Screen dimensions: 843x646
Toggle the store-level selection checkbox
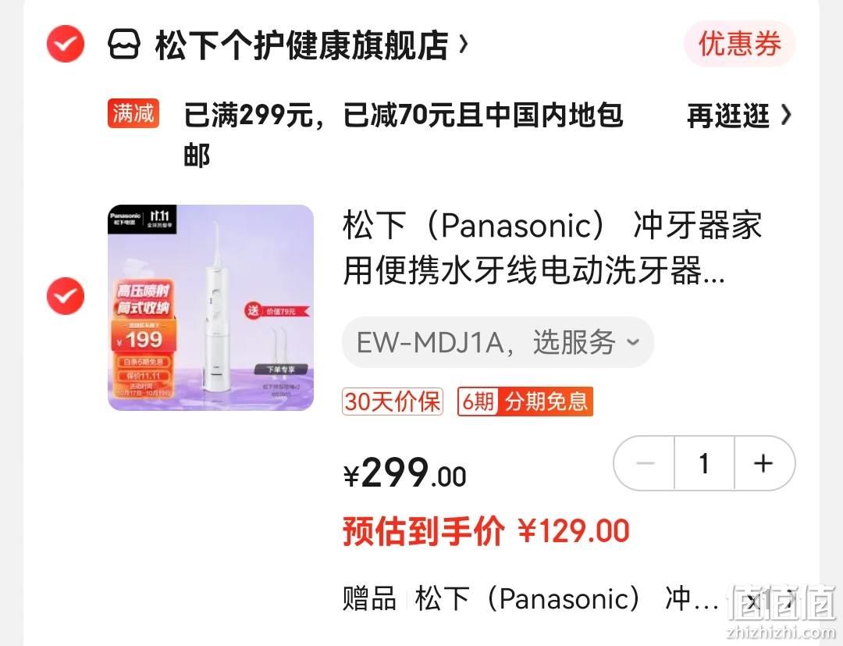pos(65,44)
